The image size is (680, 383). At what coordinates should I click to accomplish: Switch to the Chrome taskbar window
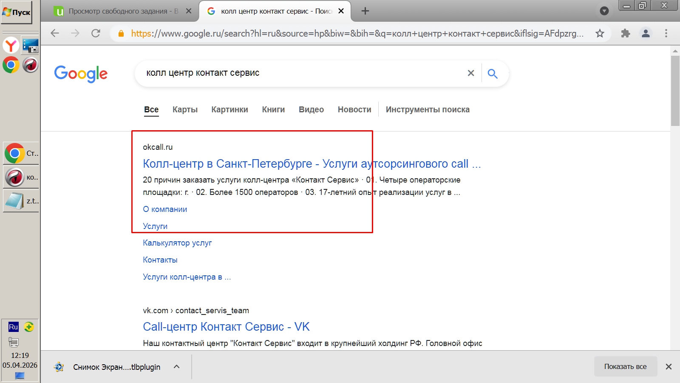click(21, 153)
